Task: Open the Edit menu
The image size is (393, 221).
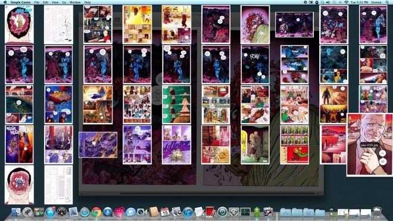Action: click(x=45, y=2)
